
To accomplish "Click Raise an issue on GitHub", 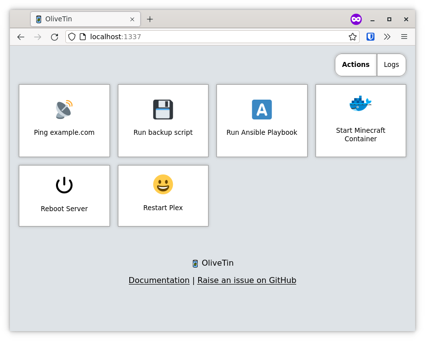I will pos(246,280).
